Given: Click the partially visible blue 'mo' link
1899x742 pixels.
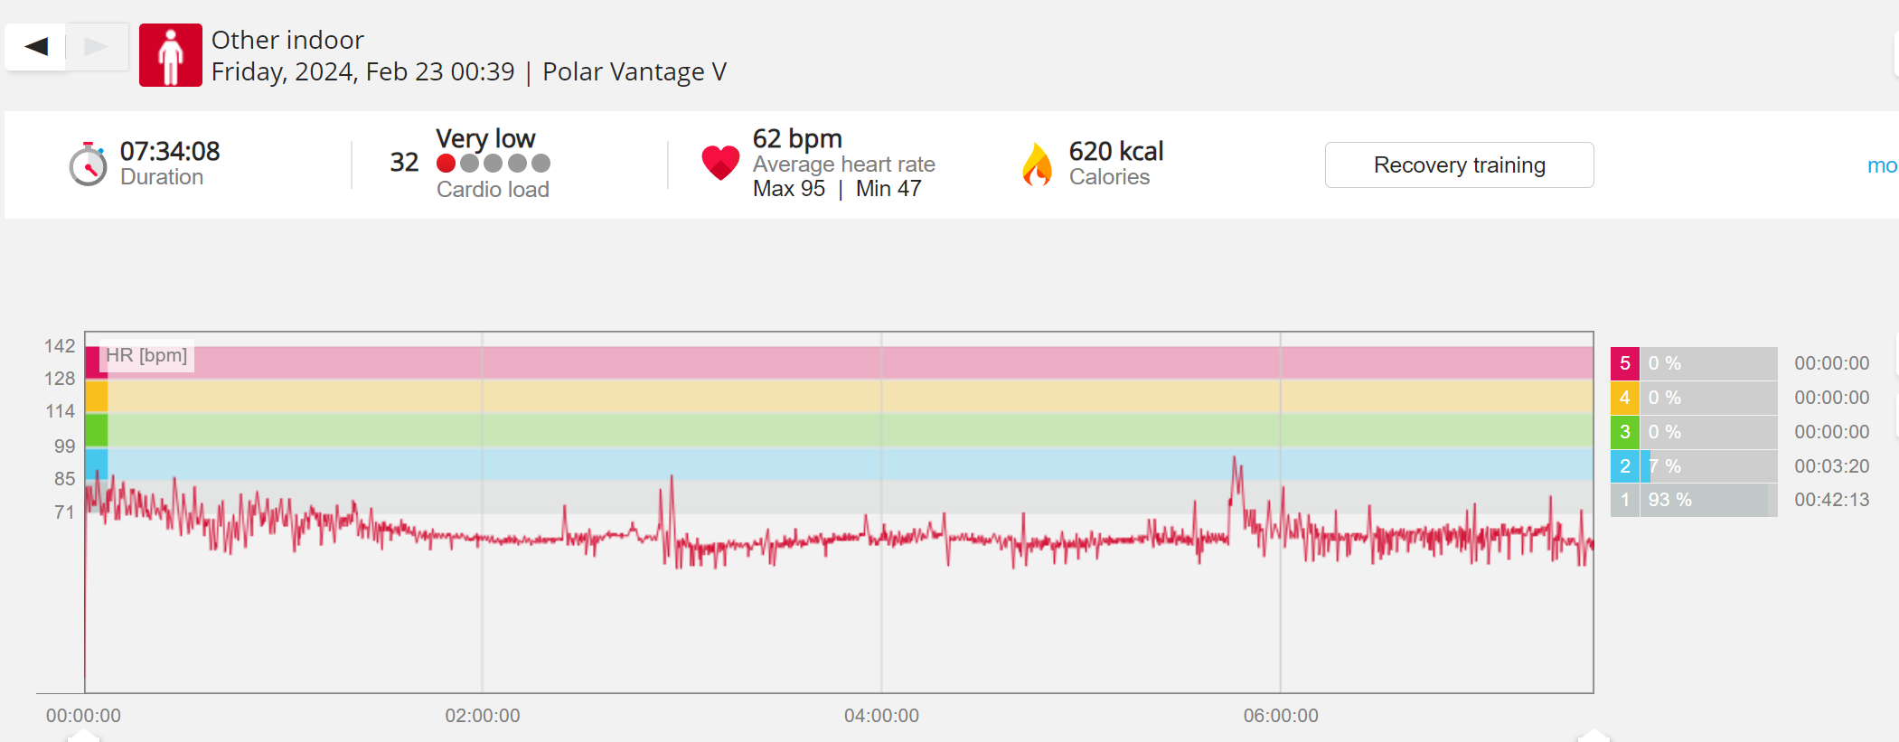Looking at the screenshot, I should click(x=1881, y=165).
